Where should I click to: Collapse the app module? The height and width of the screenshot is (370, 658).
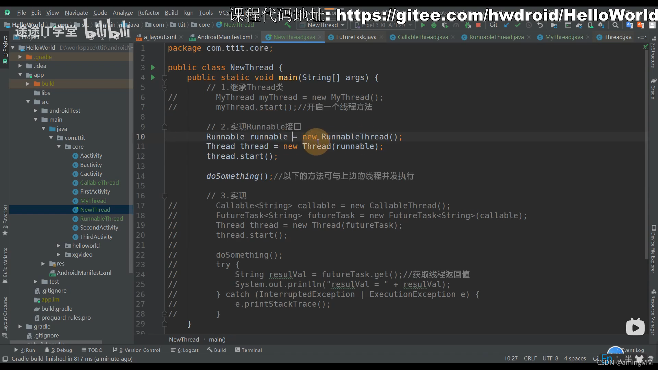coord(20,75)
